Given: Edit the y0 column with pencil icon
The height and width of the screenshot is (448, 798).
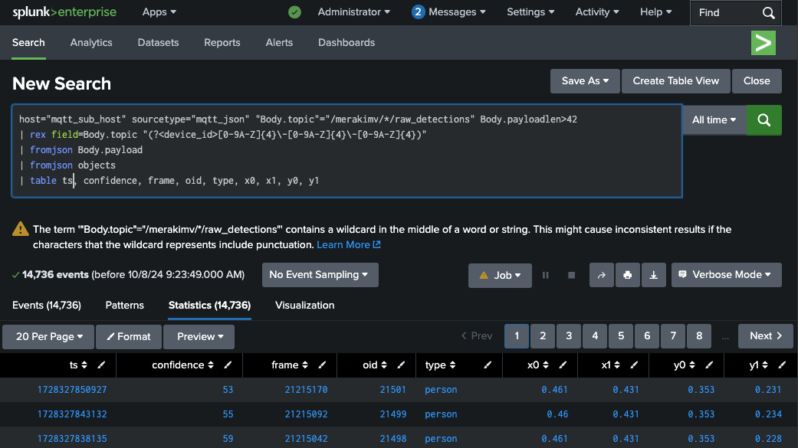Looking at the screenshot, I should pyautogui.click(x=708, y=365).
